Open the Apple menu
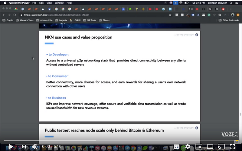This screenshot has width=242, height=151. tap(5, 3)
